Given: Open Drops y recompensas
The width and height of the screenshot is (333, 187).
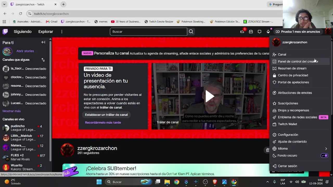Looking at the screenshot, I should (300, 110).
